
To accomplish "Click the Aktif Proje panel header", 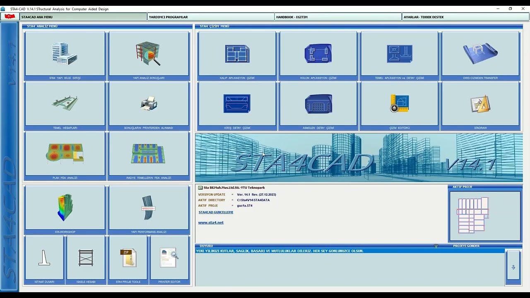I will coord(462,187).
